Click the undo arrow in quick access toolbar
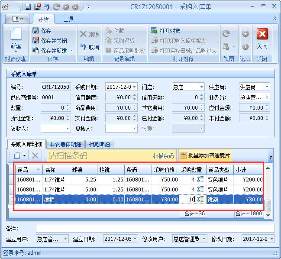 (x=47, y=7)
